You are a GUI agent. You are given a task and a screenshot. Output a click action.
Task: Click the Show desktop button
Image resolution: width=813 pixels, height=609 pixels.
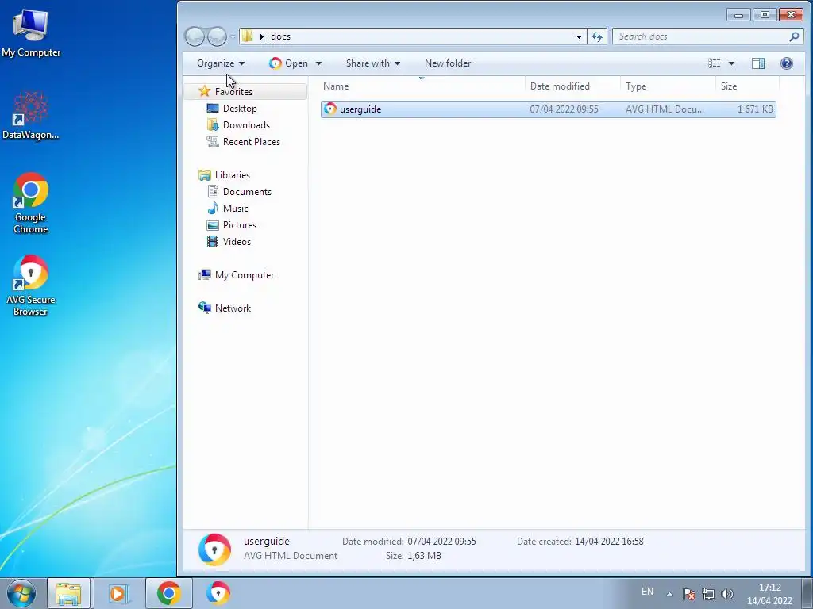[x=807, y=593]
